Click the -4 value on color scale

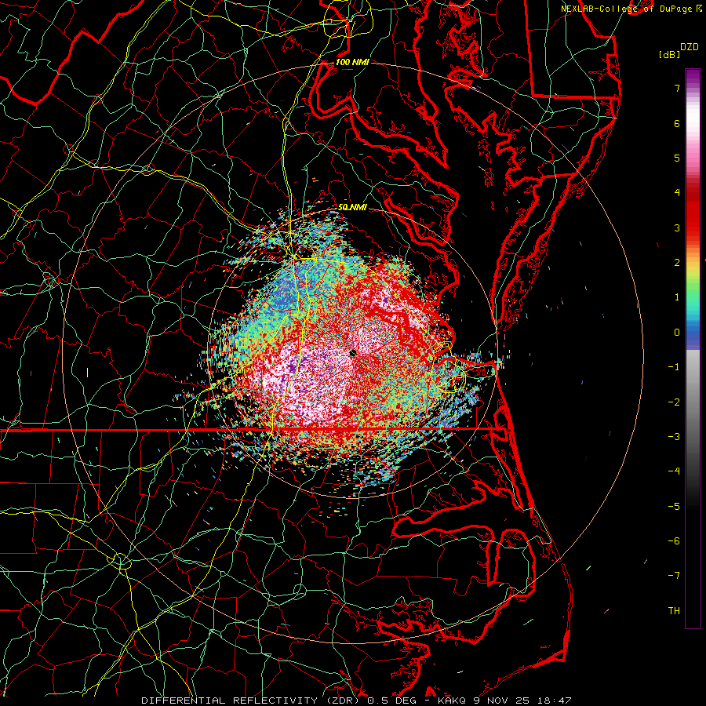pyautogui.click(x=674, y=471)
